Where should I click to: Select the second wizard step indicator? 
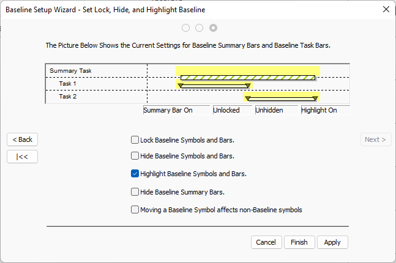click(199, 28)
